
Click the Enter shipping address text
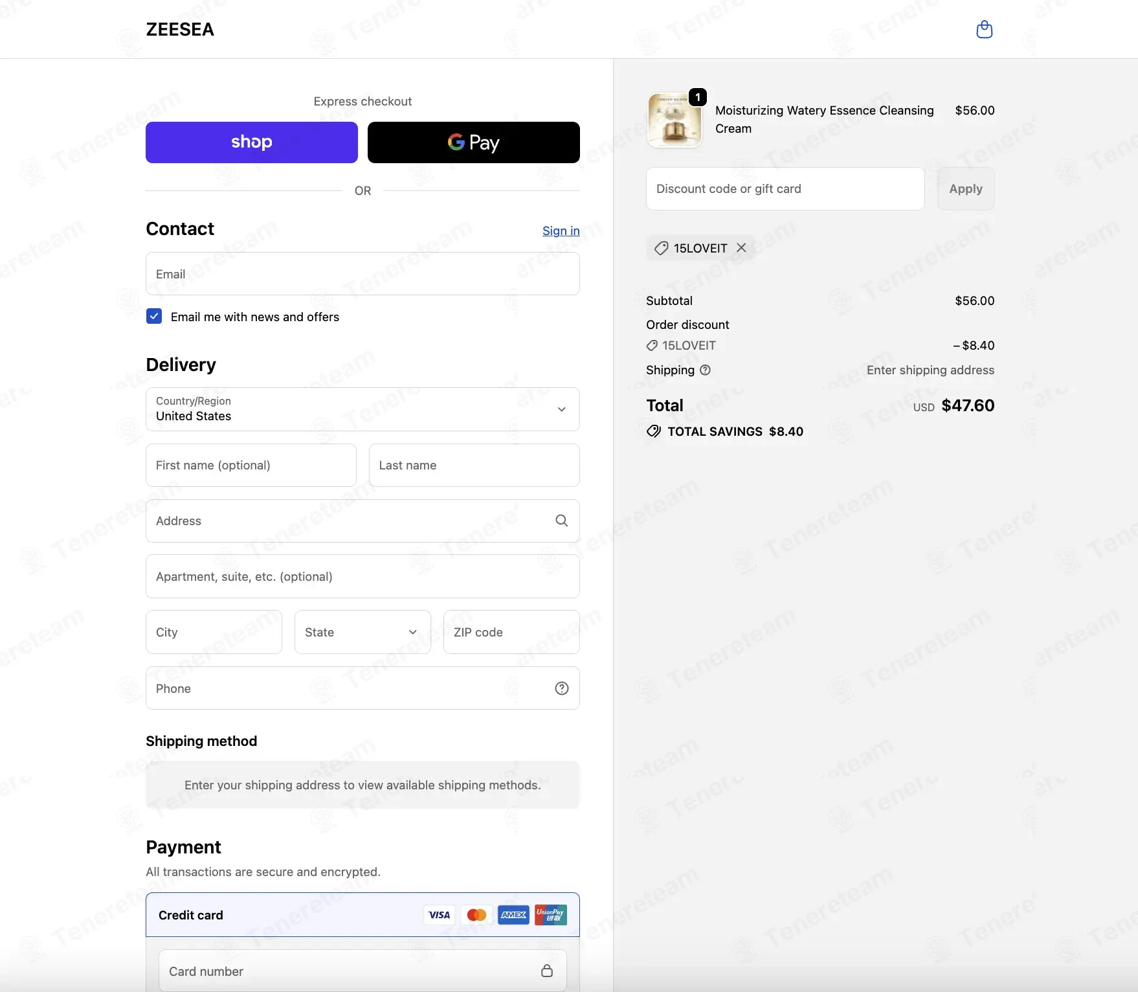930,370
